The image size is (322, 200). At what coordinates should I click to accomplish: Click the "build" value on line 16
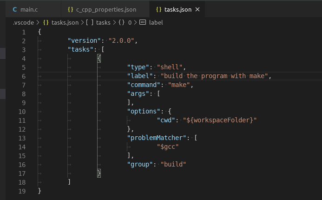click(x=173, y=165)
